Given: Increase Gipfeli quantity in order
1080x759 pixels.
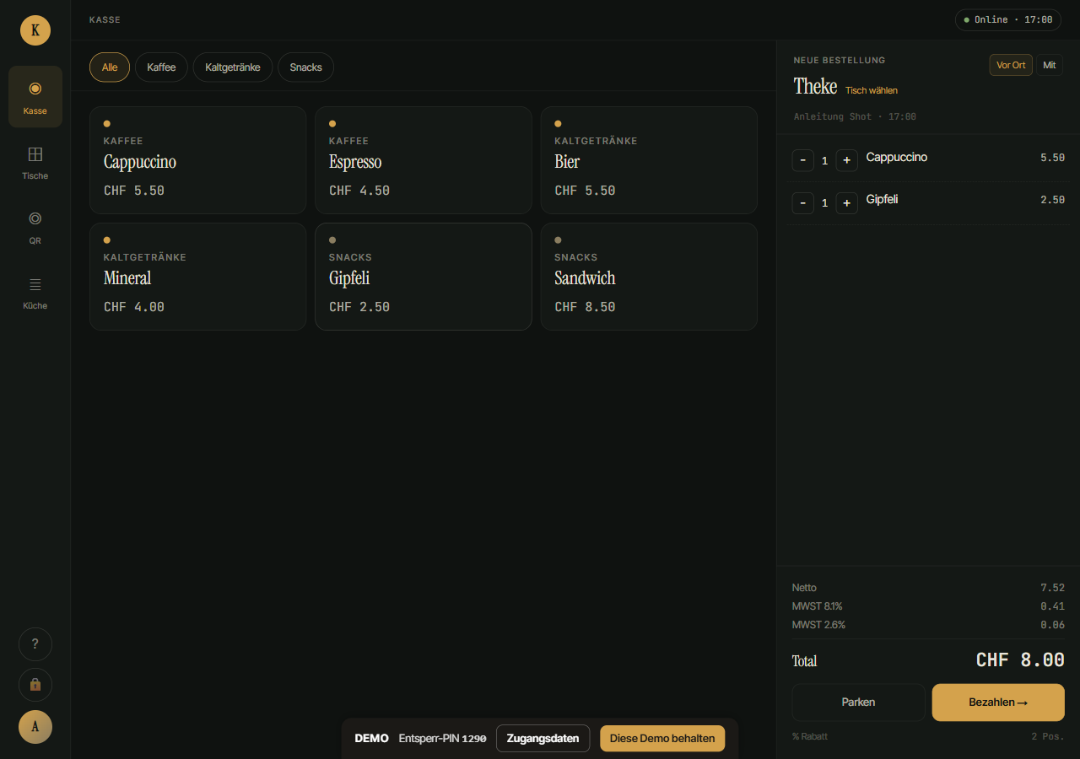Looking at the screenshot, I should click(x=846, y=203).
